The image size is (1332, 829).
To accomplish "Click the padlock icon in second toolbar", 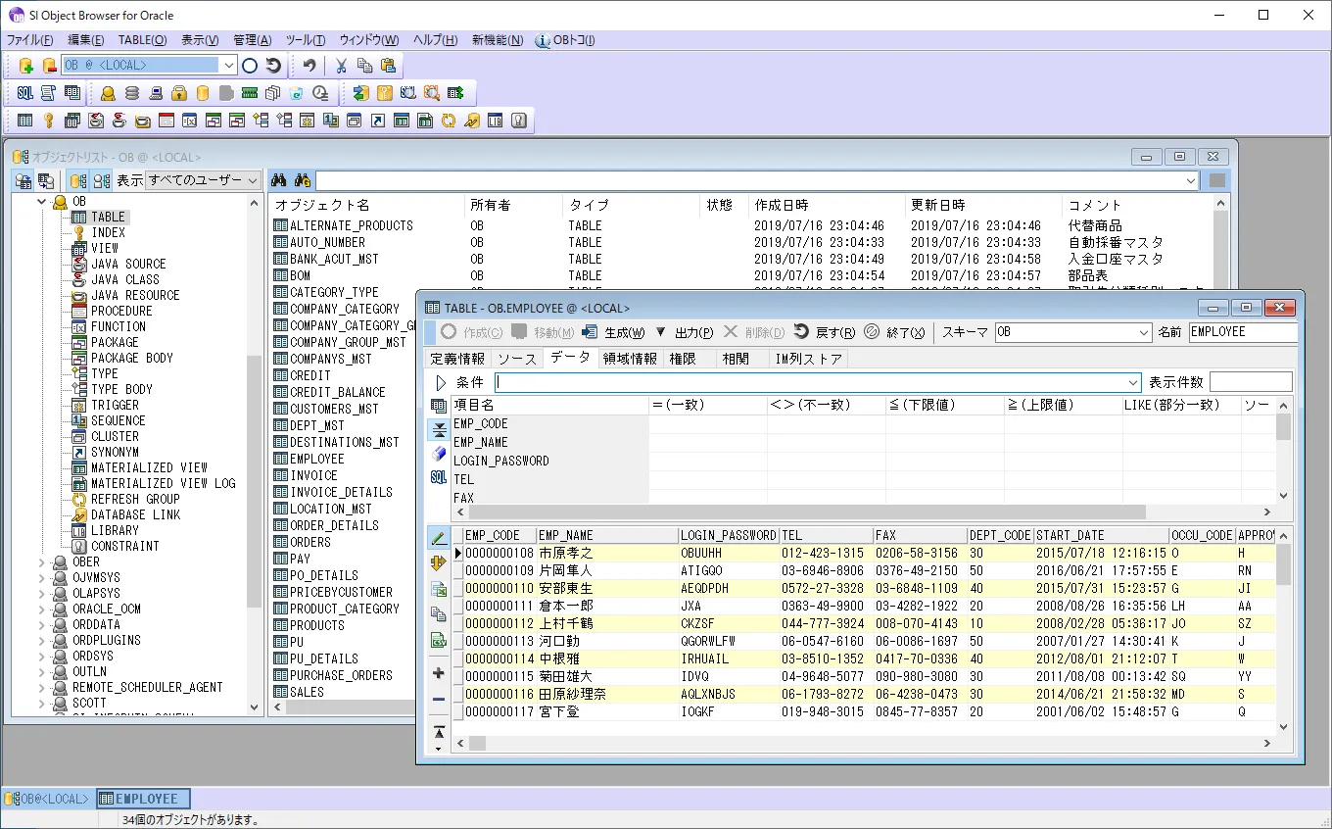I will [x=179, y=93].
